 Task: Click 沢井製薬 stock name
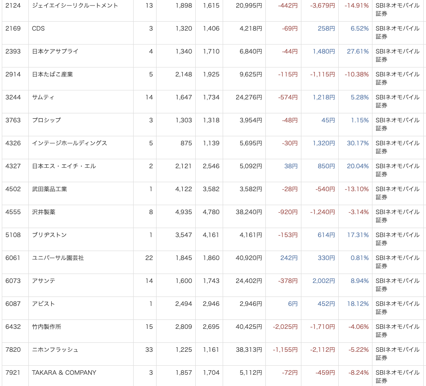coord(44,212)
